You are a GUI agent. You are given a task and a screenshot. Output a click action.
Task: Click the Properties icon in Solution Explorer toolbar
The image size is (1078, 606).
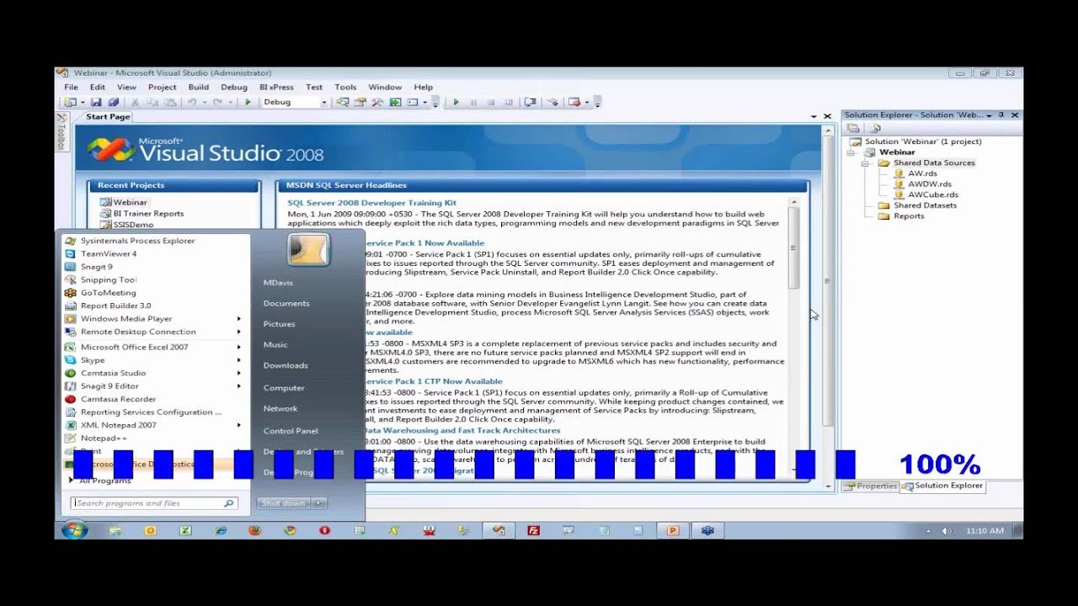[853, 128]
